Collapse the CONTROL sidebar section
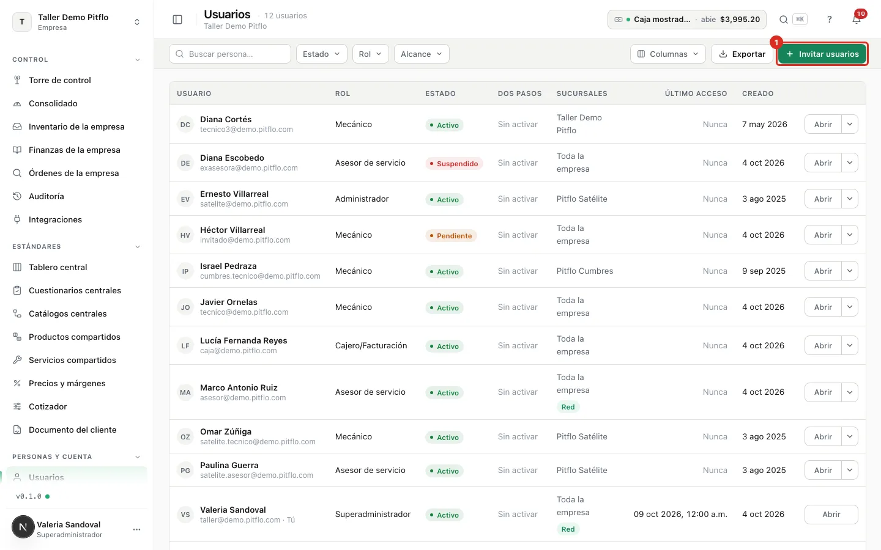Viewport: 881px width, 550px height. coord(138,60)
